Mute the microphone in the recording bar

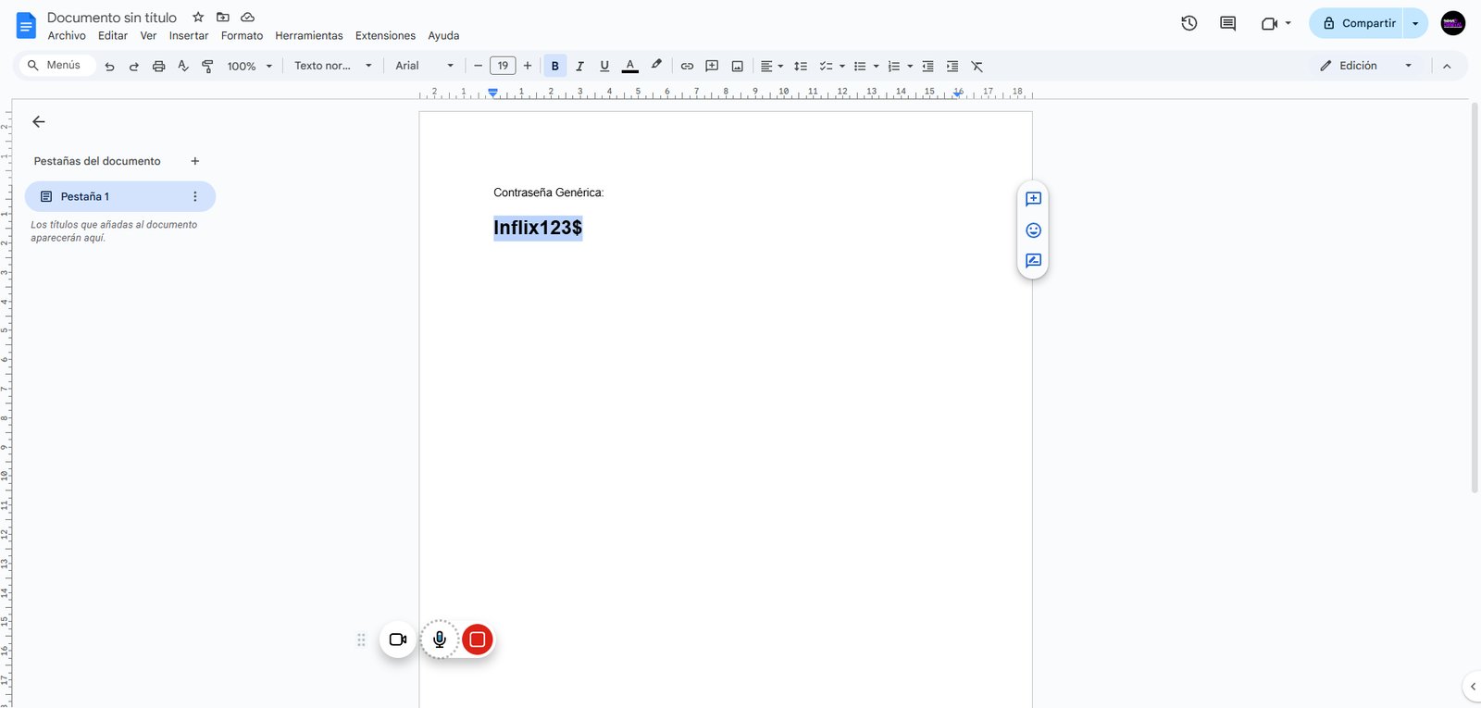(440, 640)
